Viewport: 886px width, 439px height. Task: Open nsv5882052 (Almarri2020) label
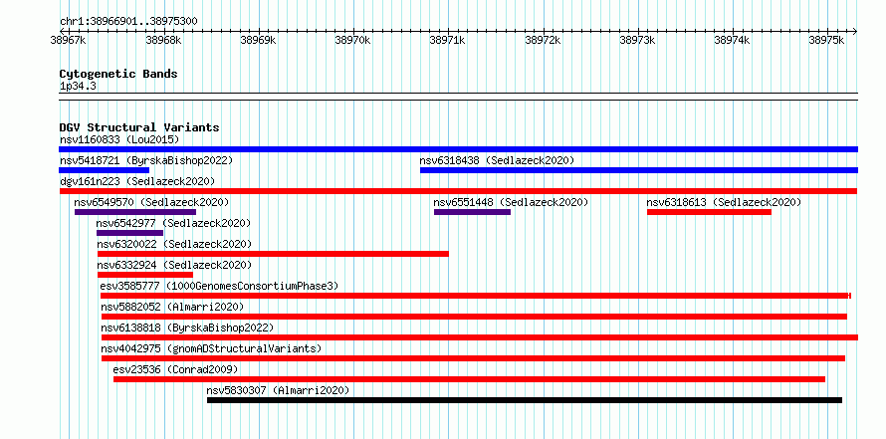pyautogui.click(x=172, y=307)
